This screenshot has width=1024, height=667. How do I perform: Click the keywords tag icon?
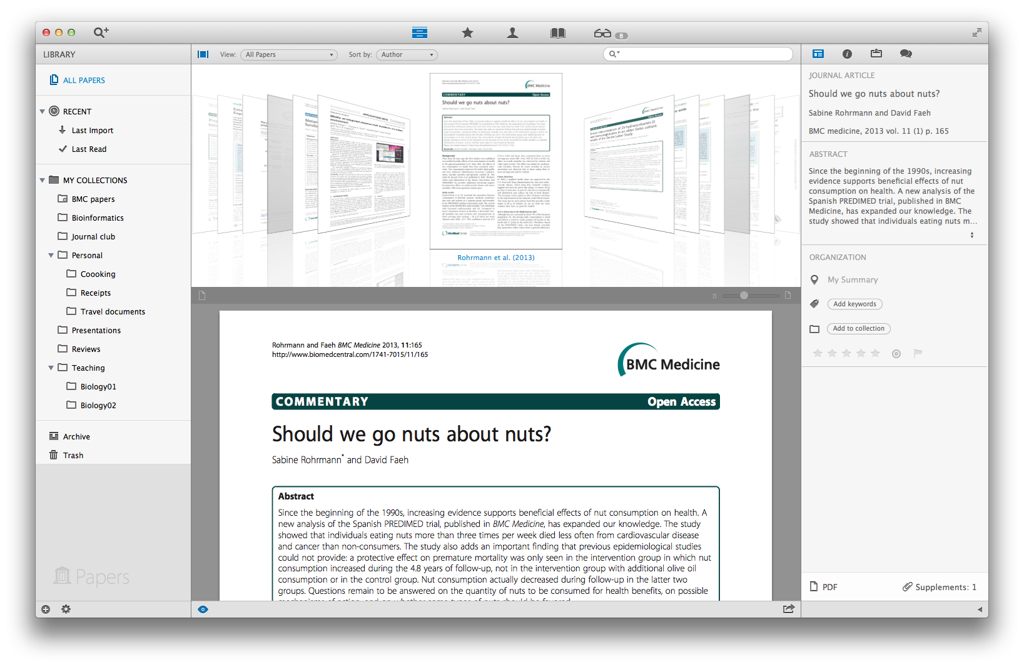point(814,304)
